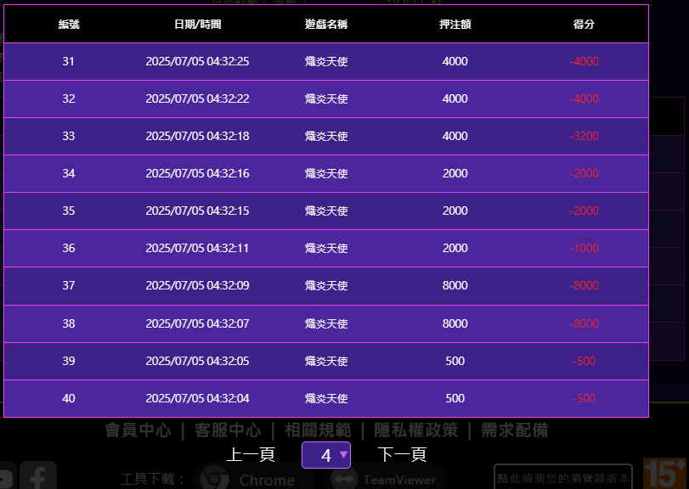Click the 點此偵測您的瀏覽器版本 button
689x489 pixels.
(563, 478)
